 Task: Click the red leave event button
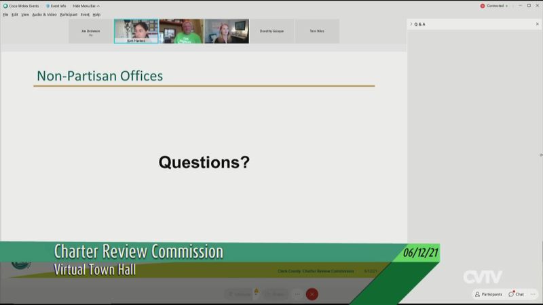pos(312,294)
